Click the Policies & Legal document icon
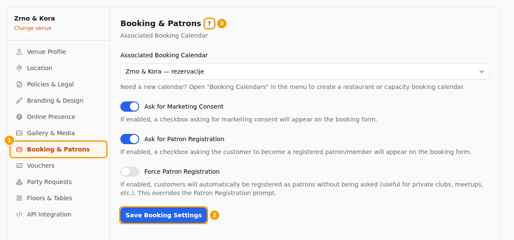The height and width of the screenshot is (240, 514). click(x=19, y=84)
